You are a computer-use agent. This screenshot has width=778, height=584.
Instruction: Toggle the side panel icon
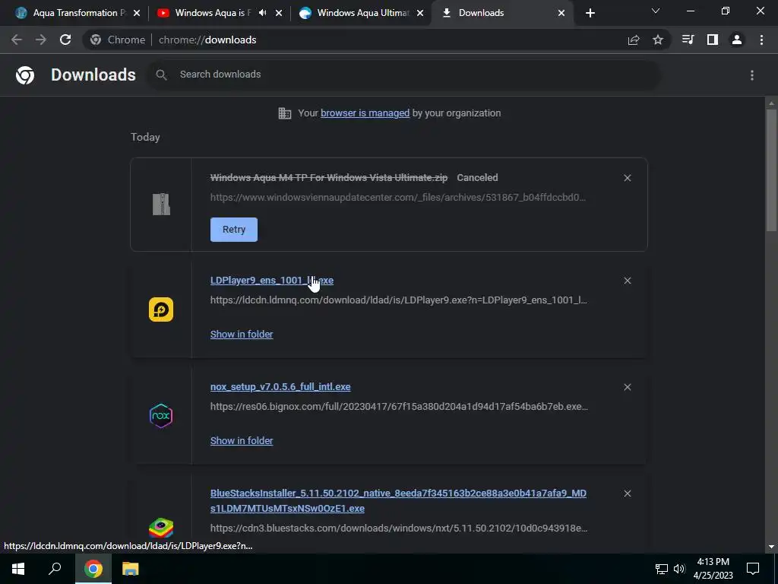click(x=713, y=40)
